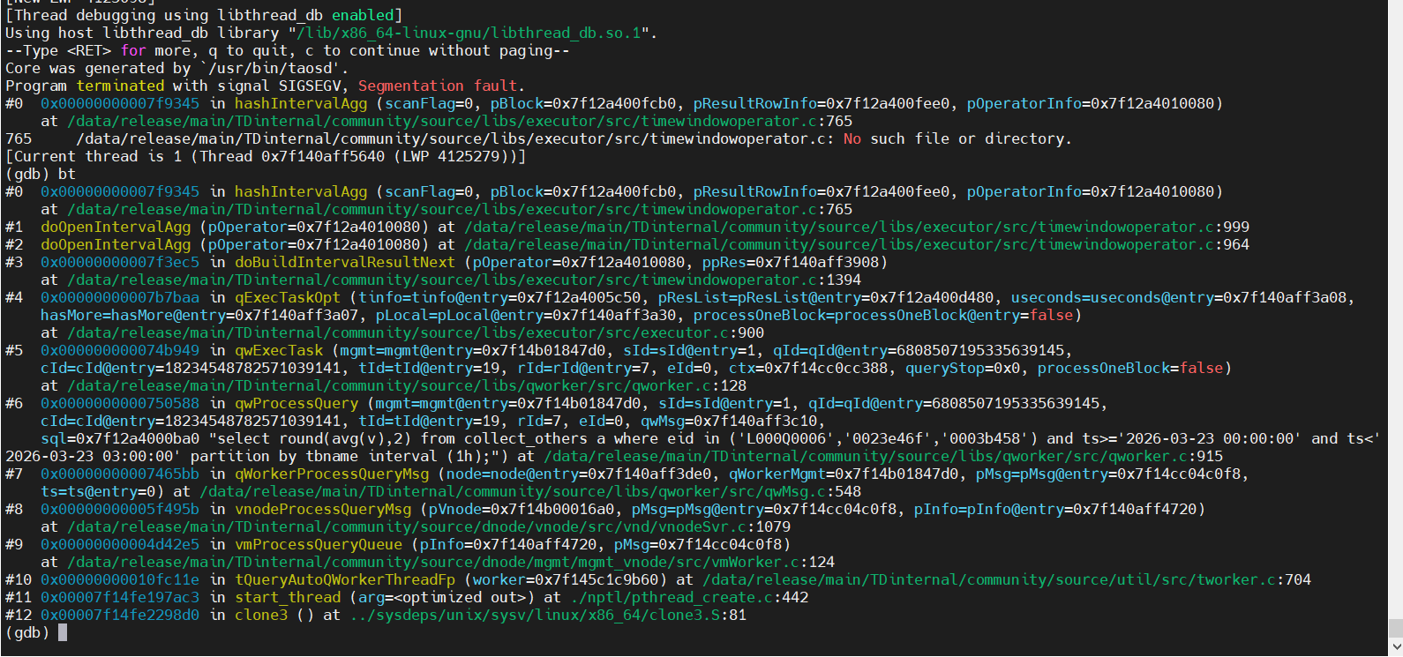The height and width of the screenshot is (657, 1403).
Task: Select the qwExecTask function in frame #5
Action: point(278,350)
